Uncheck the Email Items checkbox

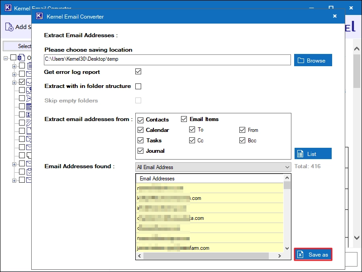tap(184, 119)
